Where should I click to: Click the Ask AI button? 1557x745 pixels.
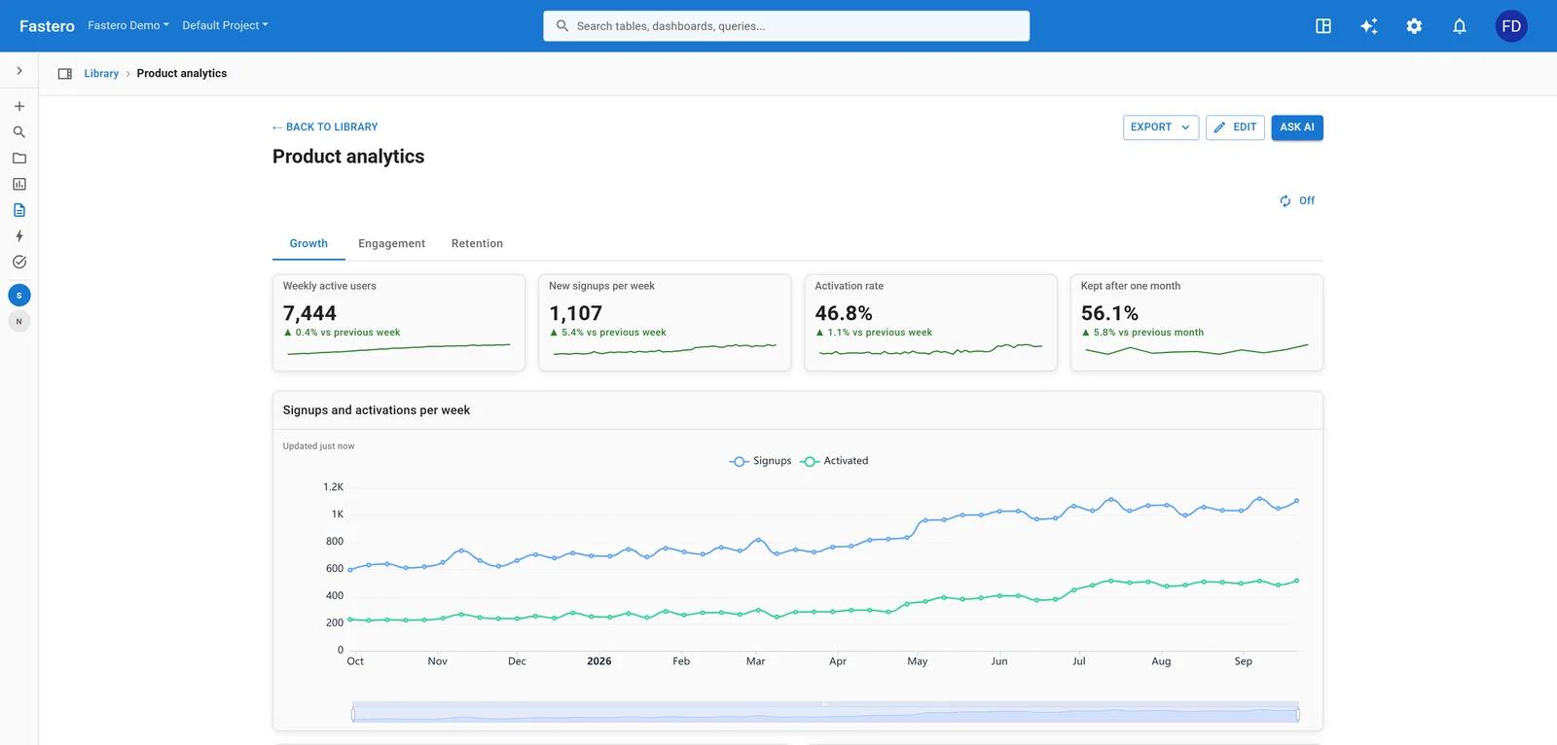click(x=1297, y=127)
